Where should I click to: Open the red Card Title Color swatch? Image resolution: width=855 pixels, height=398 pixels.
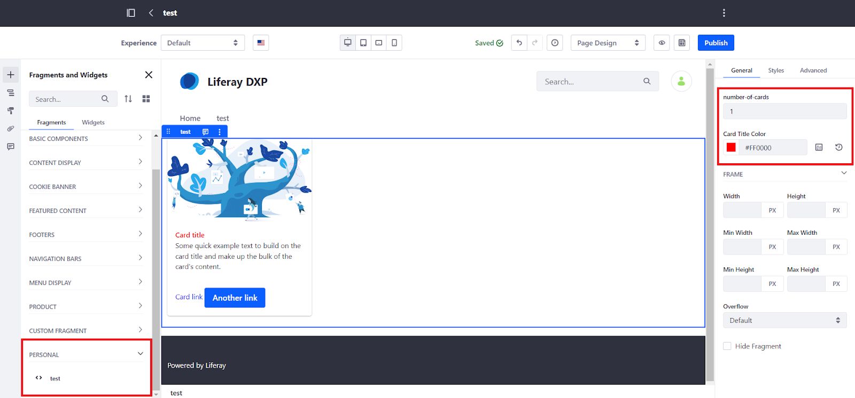[731, 147]
